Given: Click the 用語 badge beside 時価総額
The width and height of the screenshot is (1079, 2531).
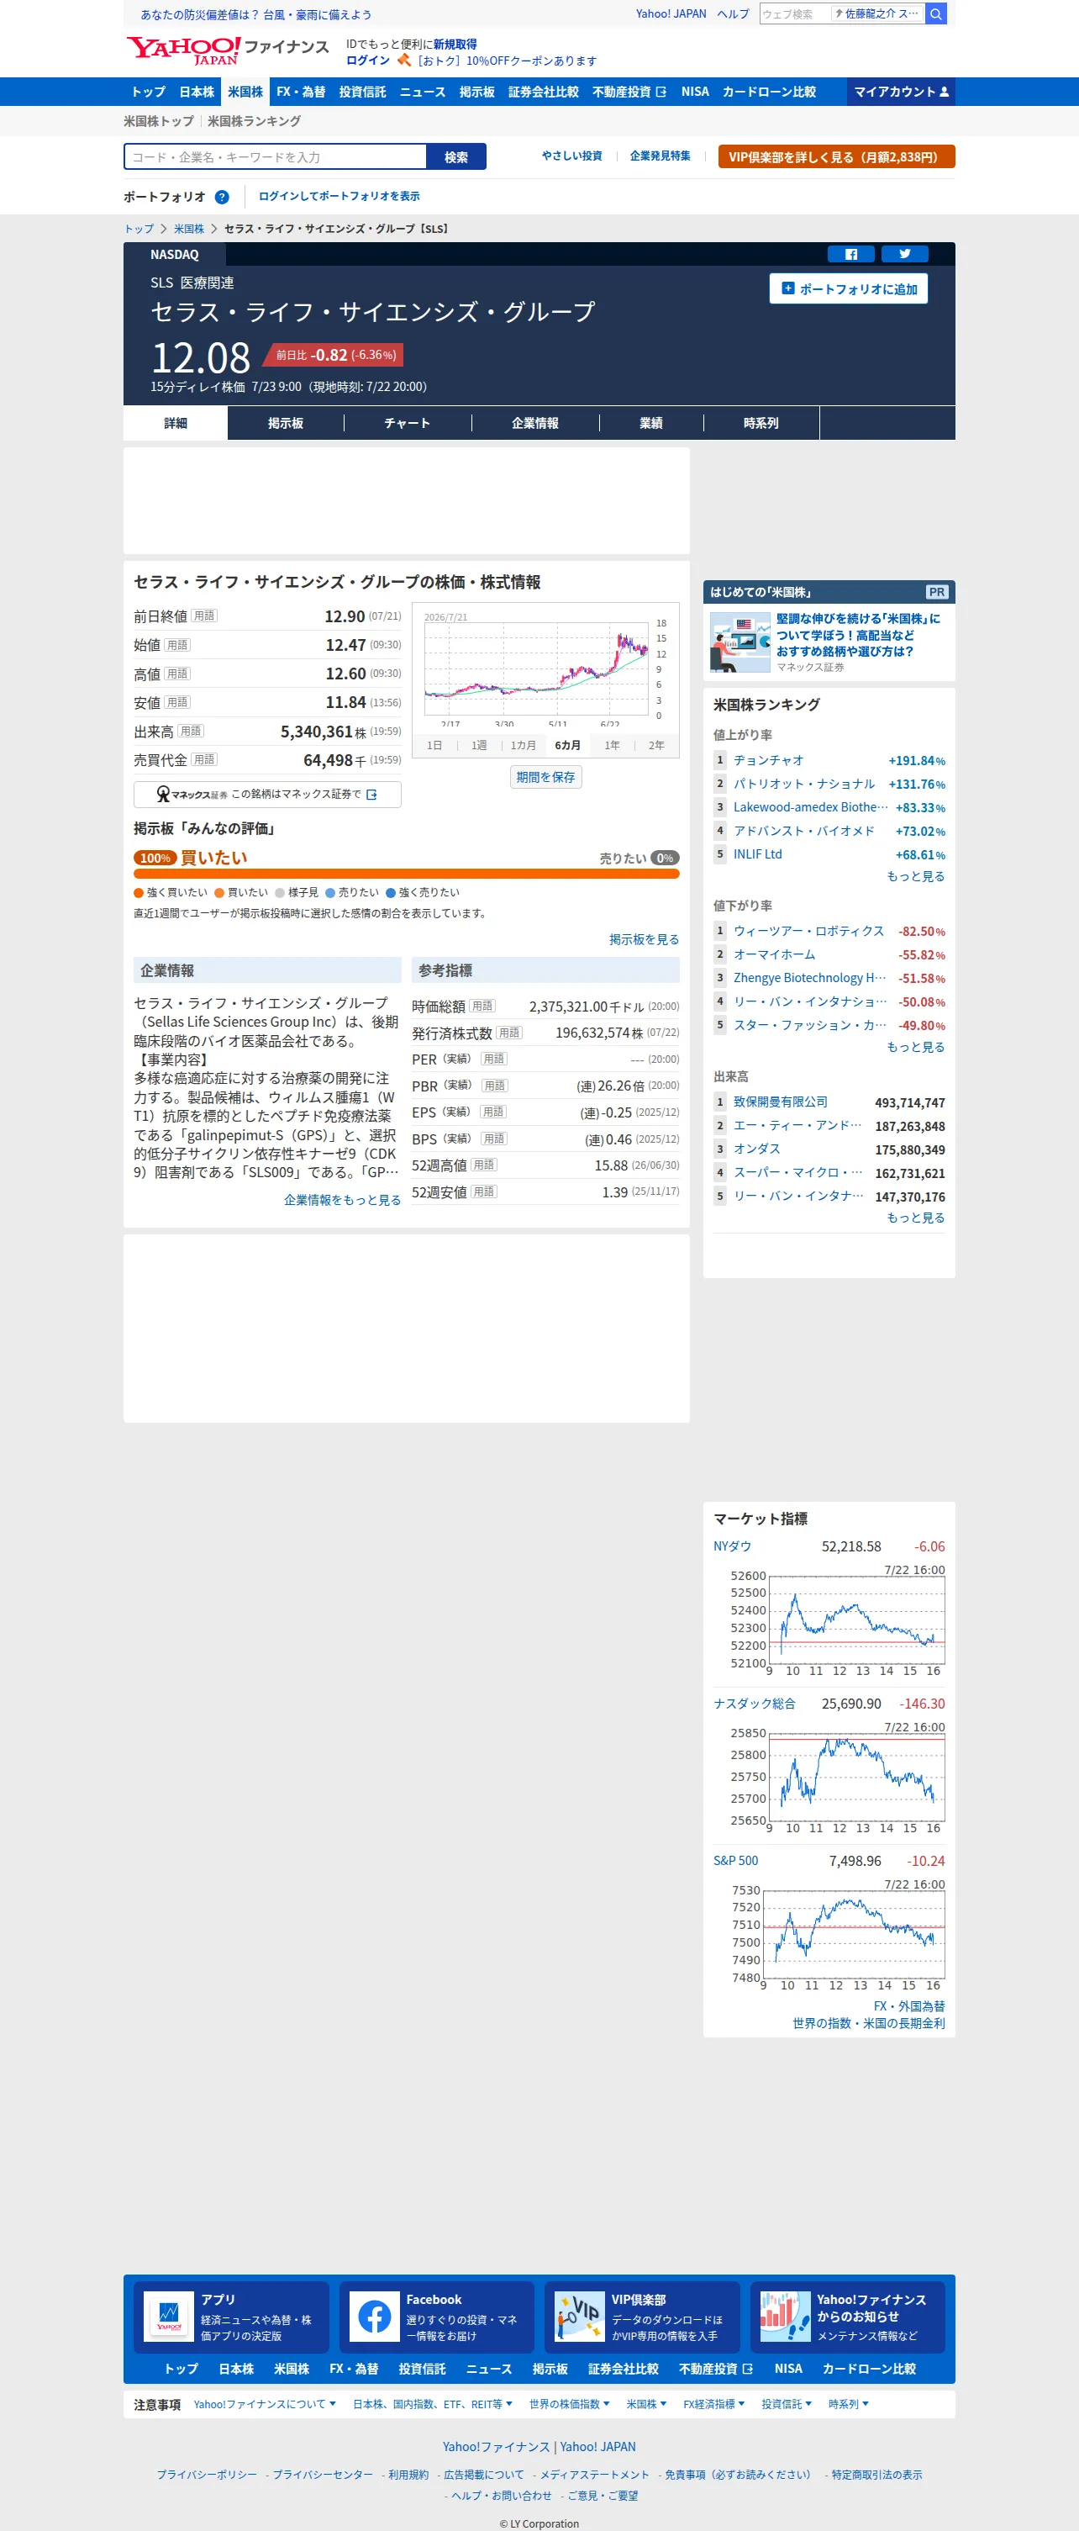Looking at the screenshot, I should click(482, 1007).
